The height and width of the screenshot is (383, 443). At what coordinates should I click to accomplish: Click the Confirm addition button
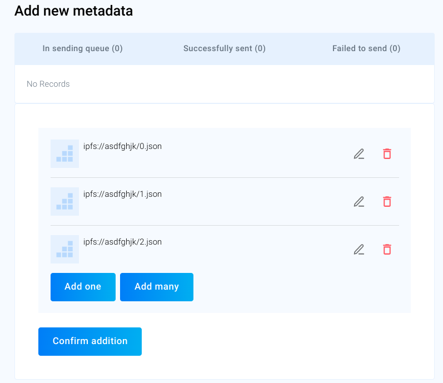pyautogui.click(x=90, y=341)
